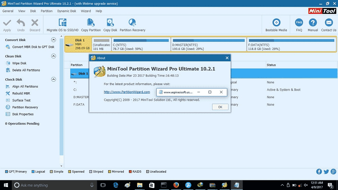Click the Status column header
Screen dimensions: 338x190
tap(271, 65)
